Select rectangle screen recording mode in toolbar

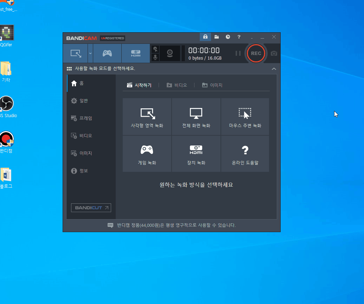point(76,54)
